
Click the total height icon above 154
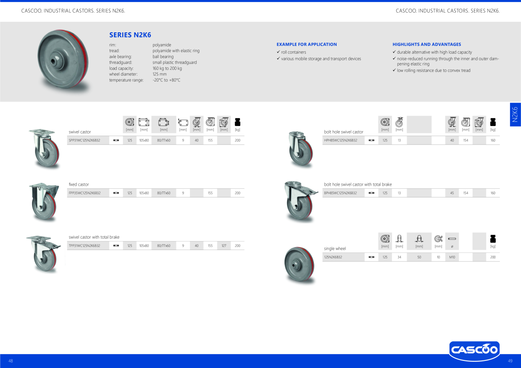click(x=466, y=122)
